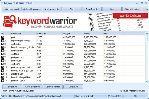Click Msn count 255,000,000
Image resolution: width=149 pixels, height=99 pixels.
tap(110, 37)
